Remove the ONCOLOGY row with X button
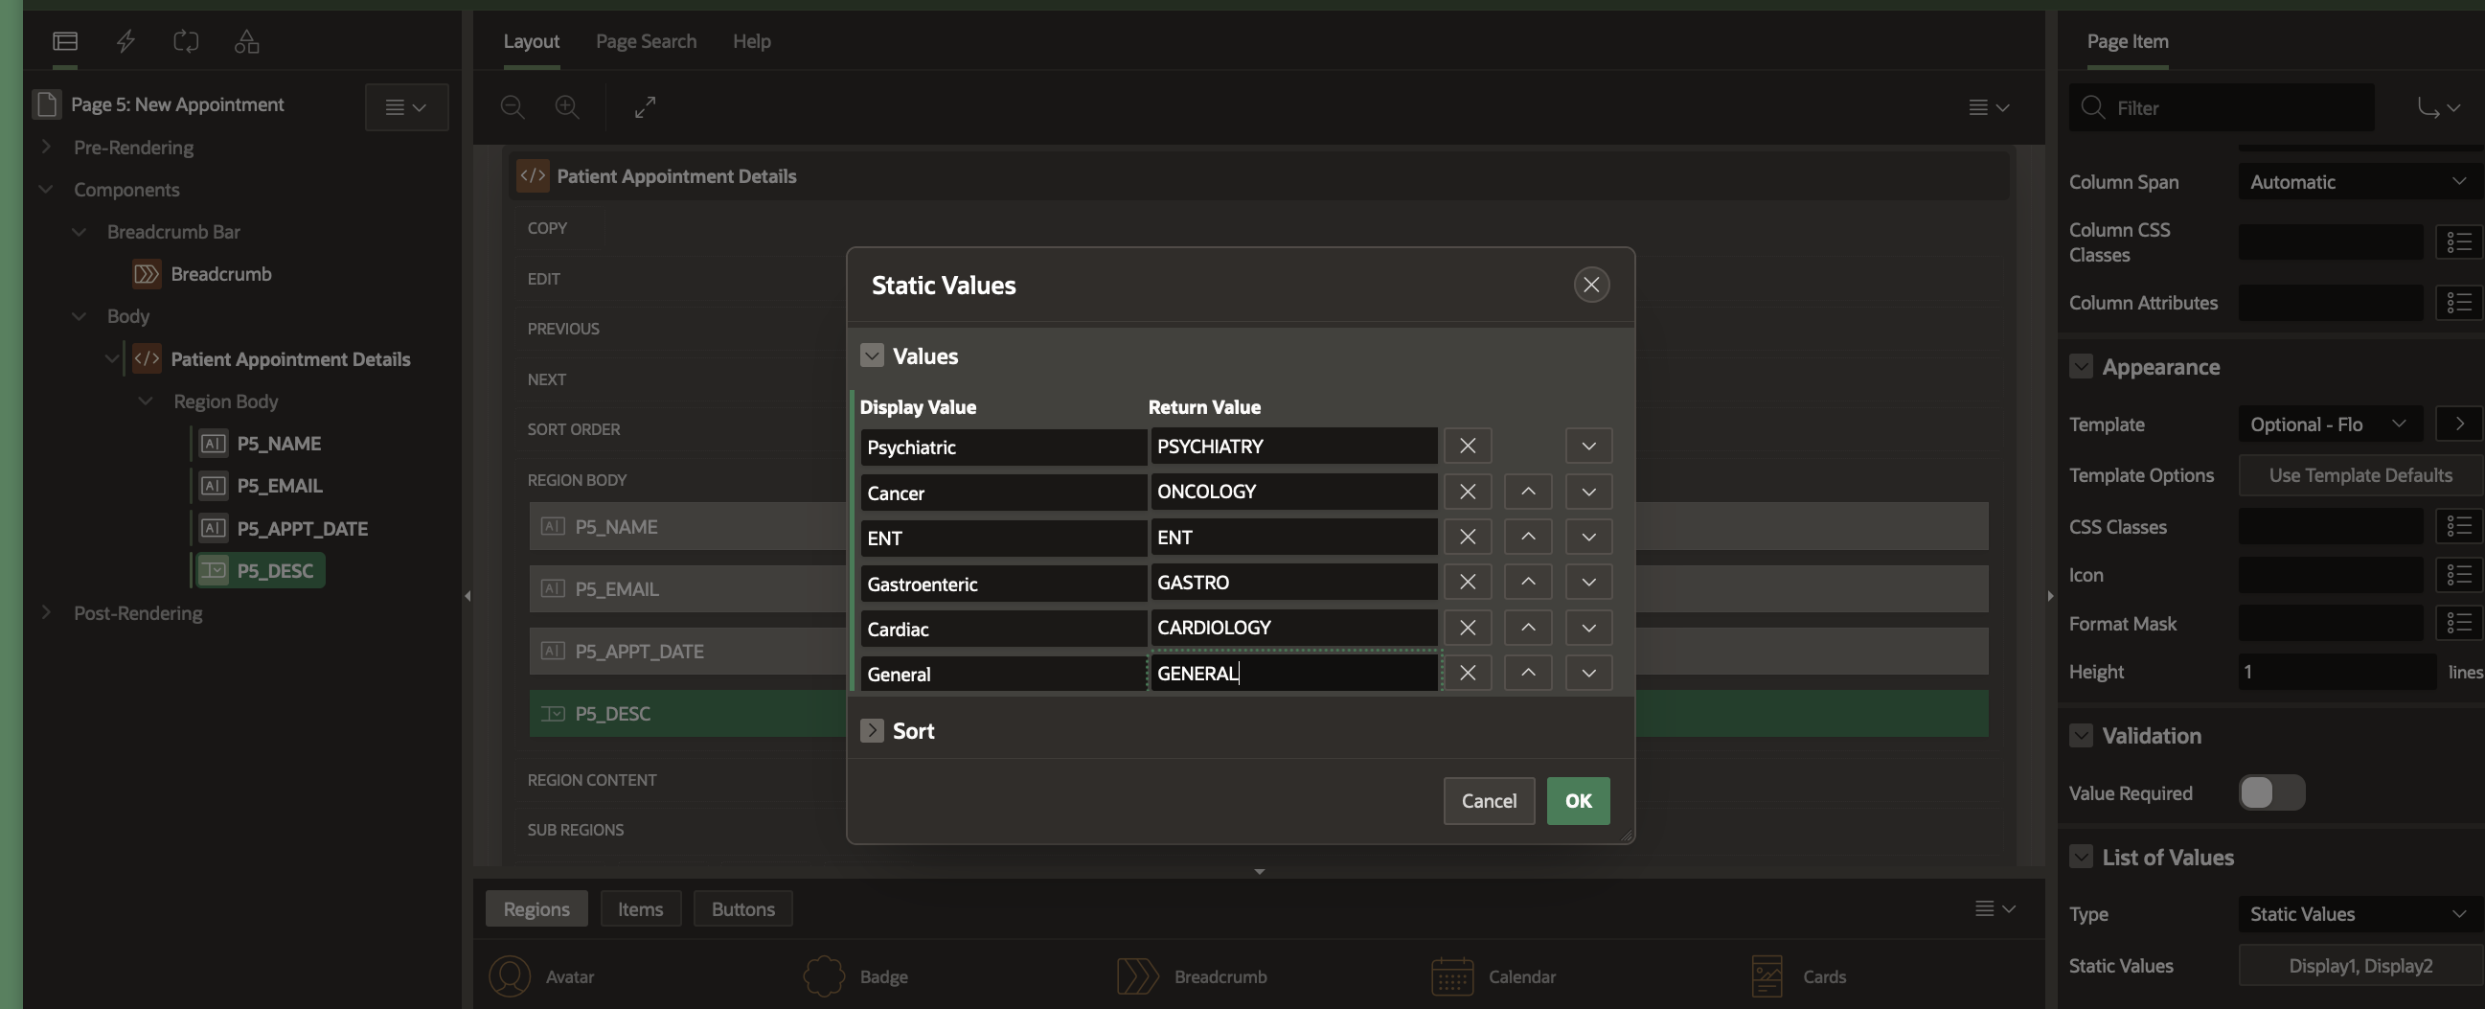Image resolution: width=2485 pixels, height=1009 pixels. (x=1467, y=492)
